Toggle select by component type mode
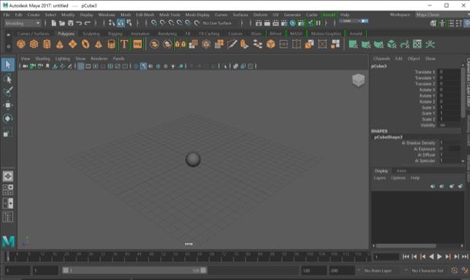Viewport: 470px width, 280px height. click(129, 23)
